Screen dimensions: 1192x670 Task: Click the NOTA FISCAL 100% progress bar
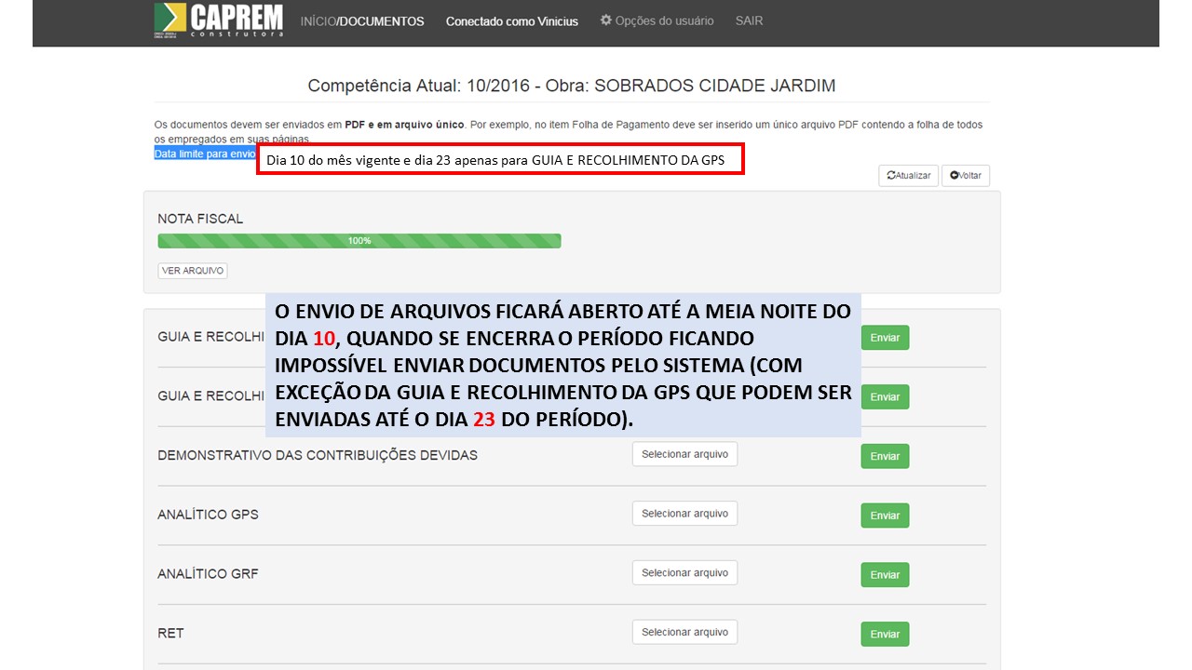pyautogui.click(x=359, y=241)
